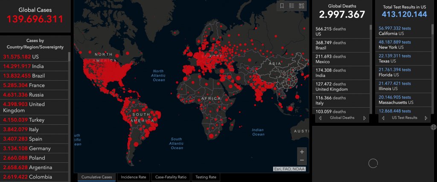The height and width of the screenshot is (182, 437).
Task: Switch to the Incidence Rate tab
Action: coord(133,177)
